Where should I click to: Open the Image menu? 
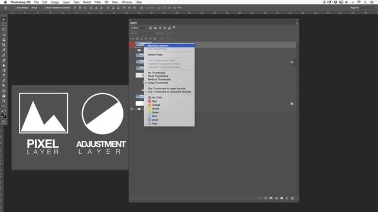point(55,2)
